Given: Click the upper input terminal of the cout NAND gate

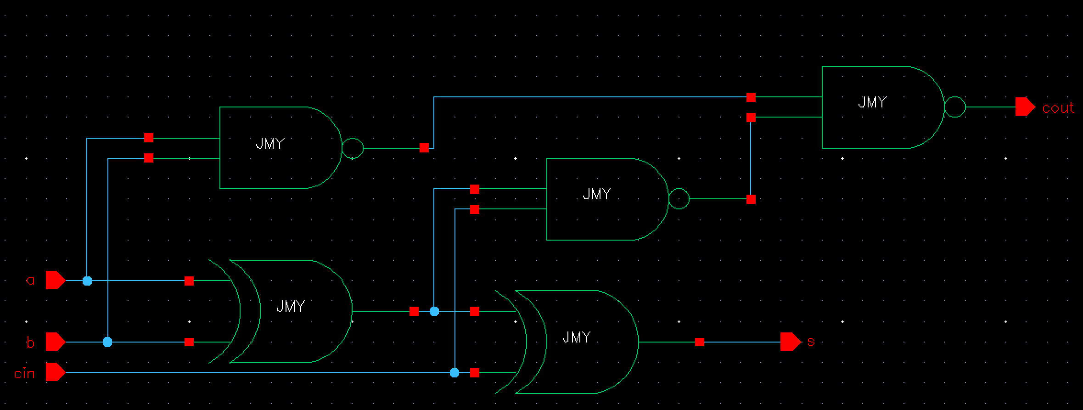Looking at the screenshot, I should pyautogui.click(x=751, y=97).
